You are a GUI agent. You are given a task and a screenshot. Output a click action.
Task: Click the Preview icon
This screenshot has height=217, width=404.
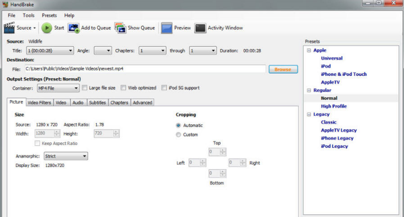(167, 28)
